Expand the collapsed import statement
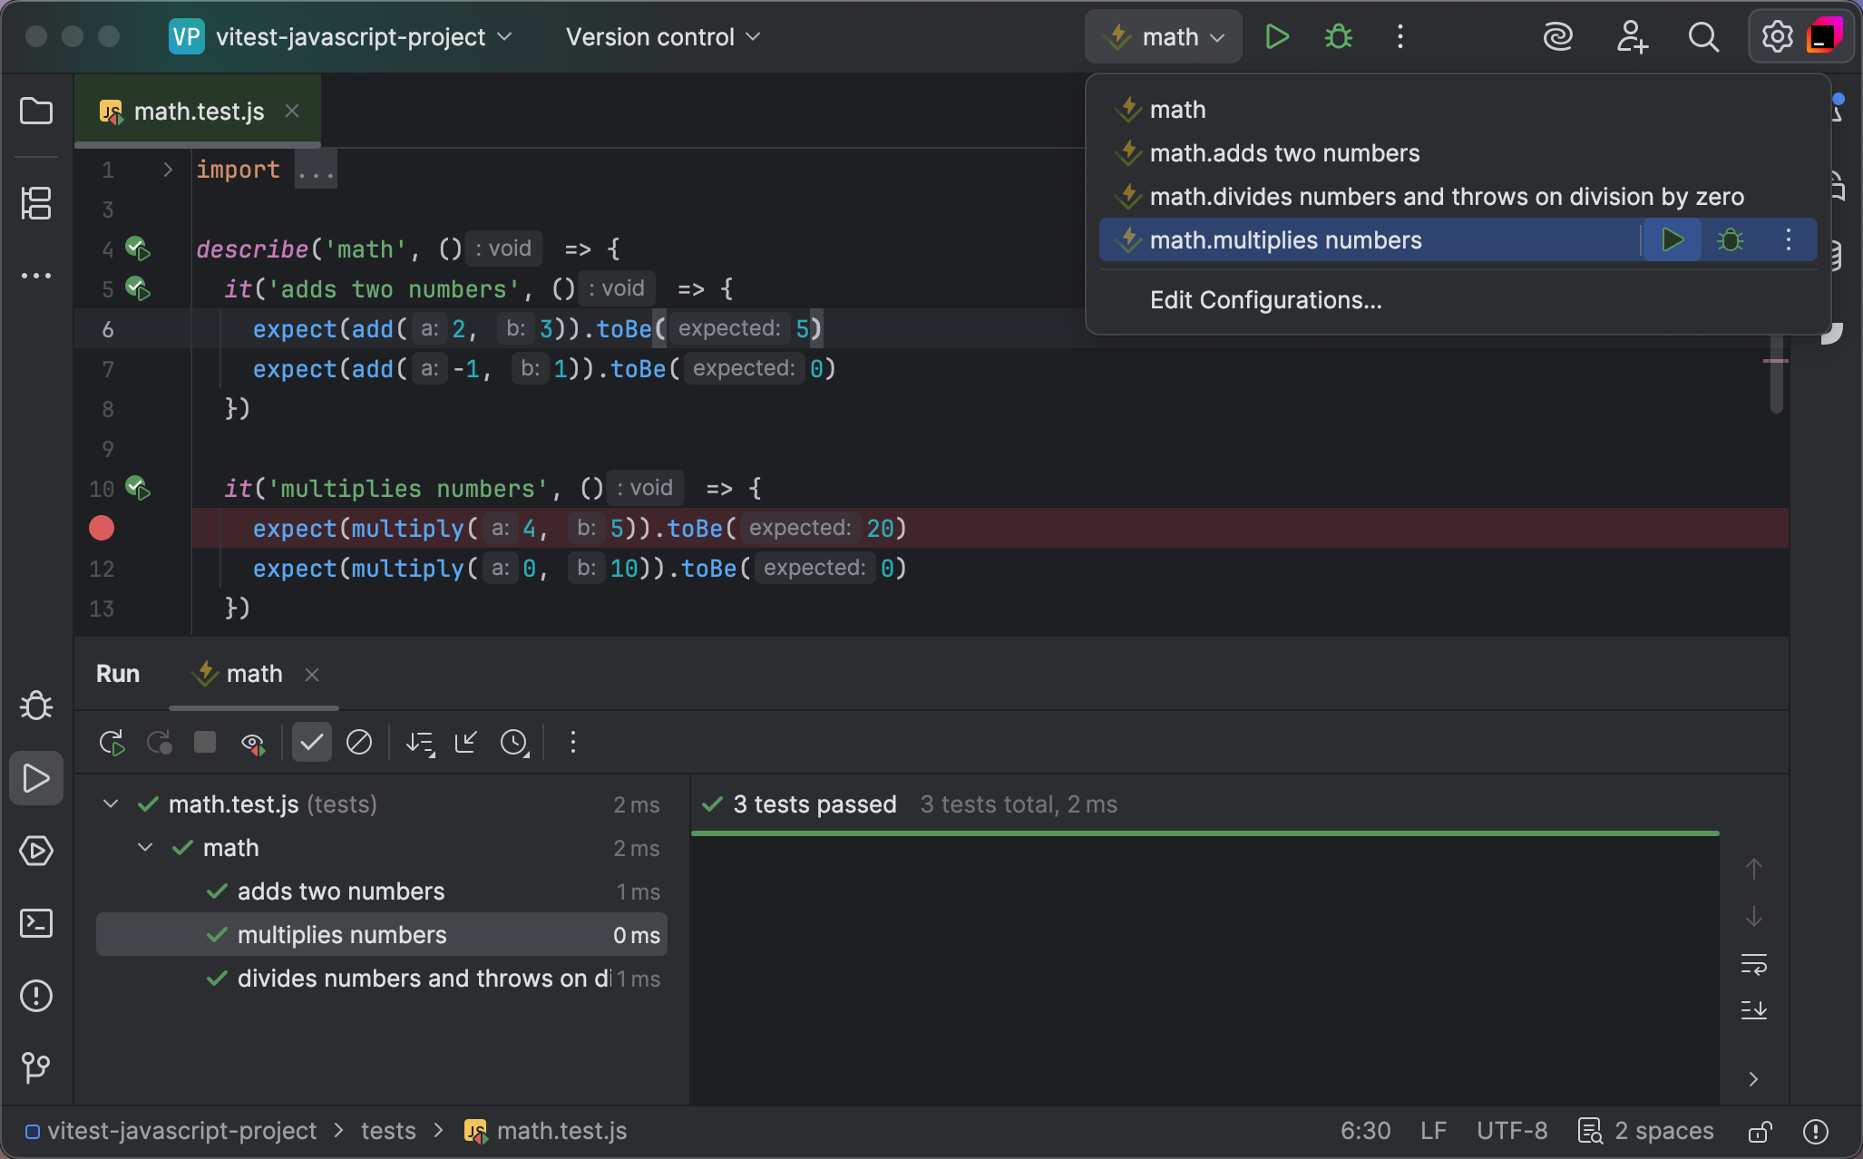The image size is (1863, 1159). (315, 169)
